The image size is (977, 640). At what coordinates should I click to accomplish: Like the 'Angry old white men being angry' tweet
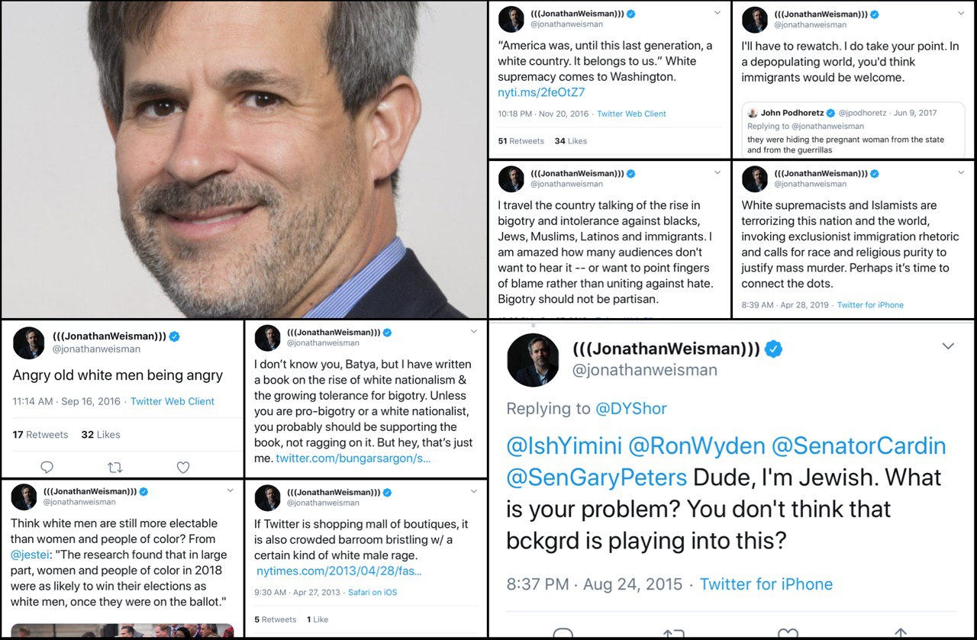coord(183,467)
